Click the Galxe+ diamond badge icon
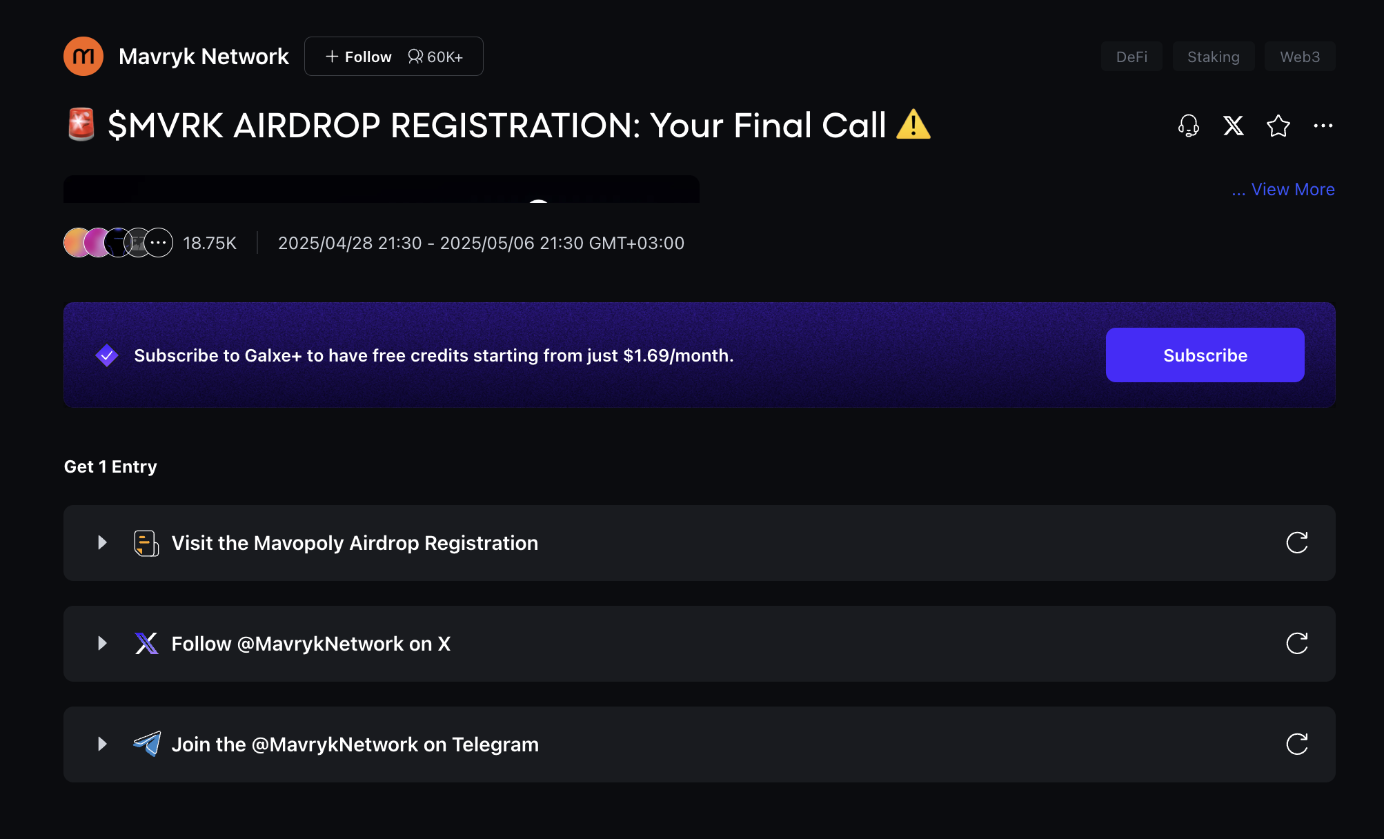 click(x=106, y=355)
